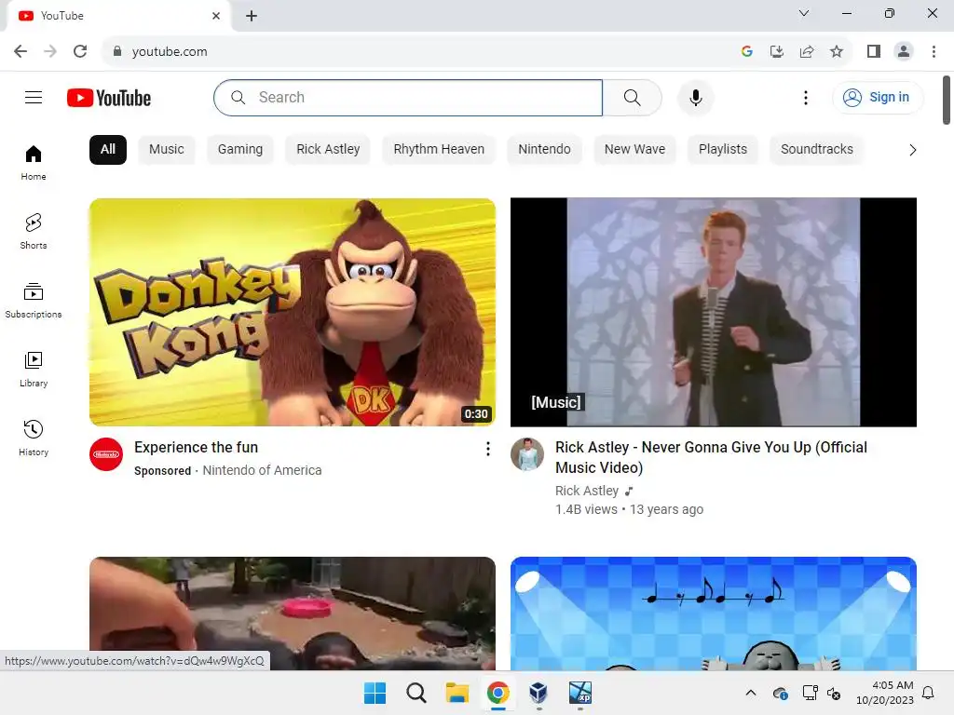
Task: Open Rick Astley Never Gonna Give You Up title
Action: click(x=711, y=457)
